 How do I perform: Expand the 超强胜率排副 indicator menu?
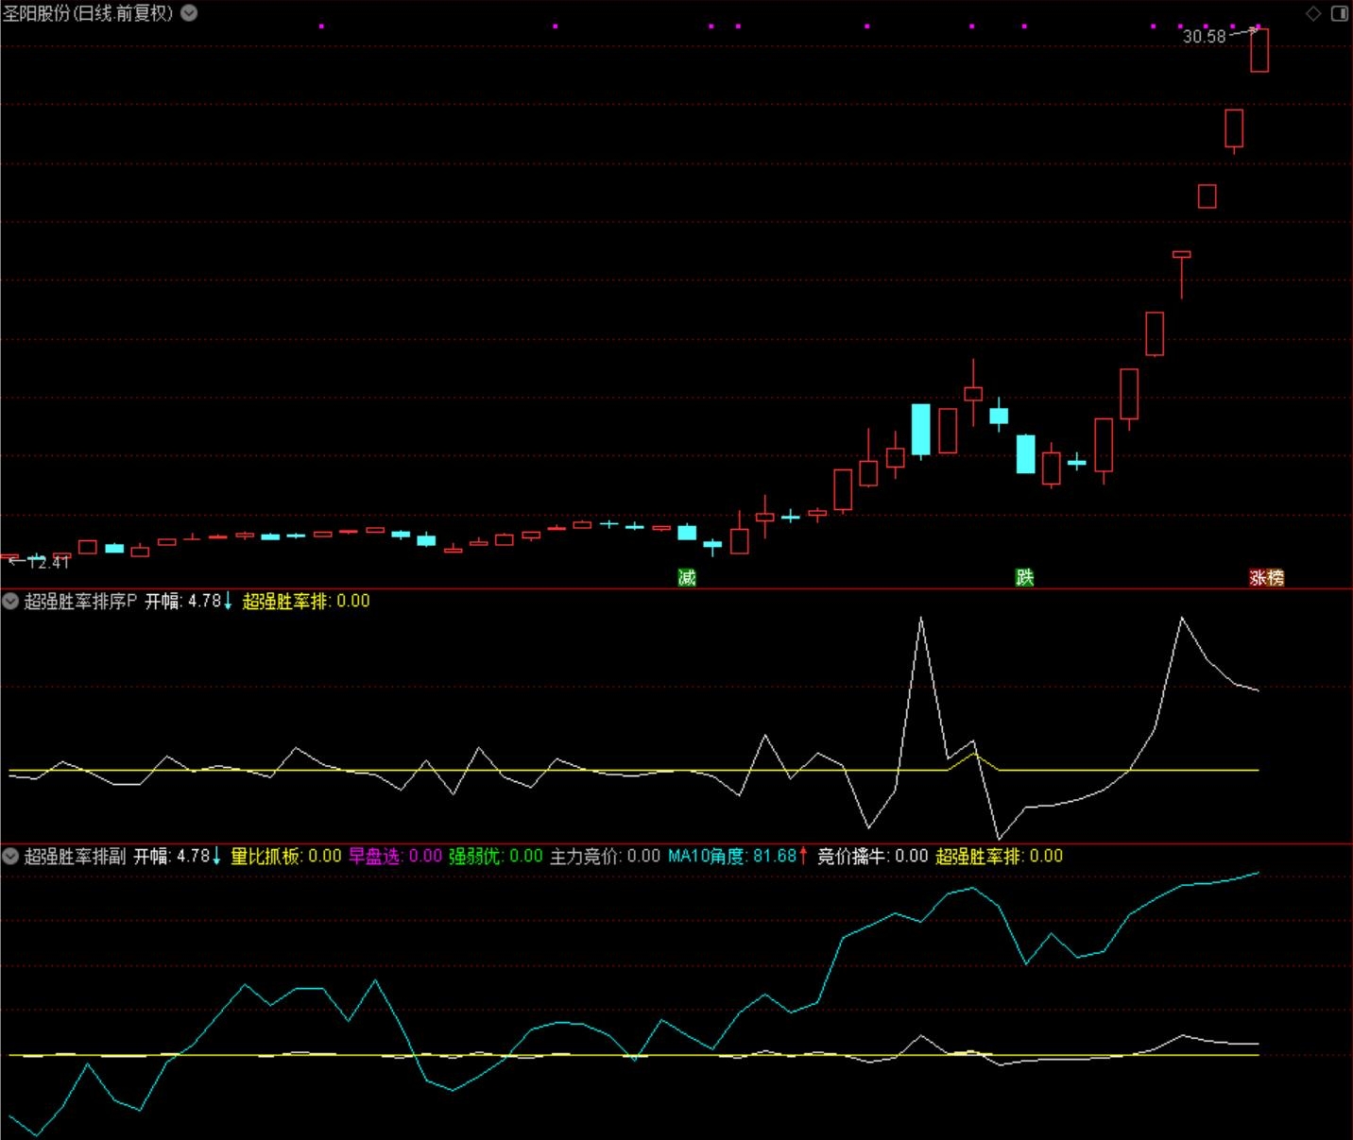tap(10, 856)
